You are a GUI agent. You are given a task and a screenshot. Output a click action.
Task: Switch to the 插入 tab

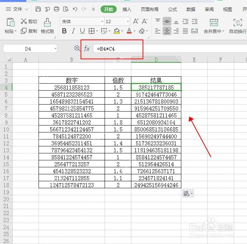(127, 9)
